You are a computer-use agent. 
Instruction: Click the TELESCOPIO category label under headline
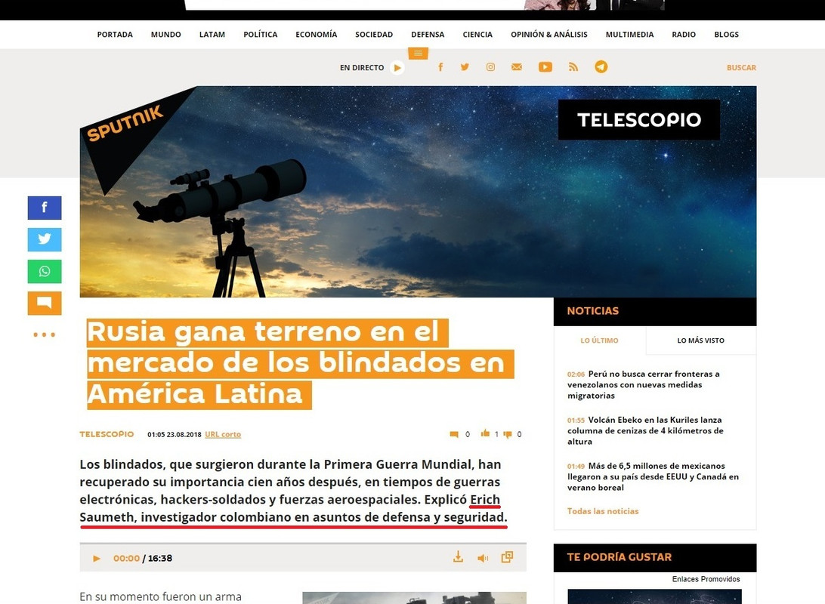107,434
